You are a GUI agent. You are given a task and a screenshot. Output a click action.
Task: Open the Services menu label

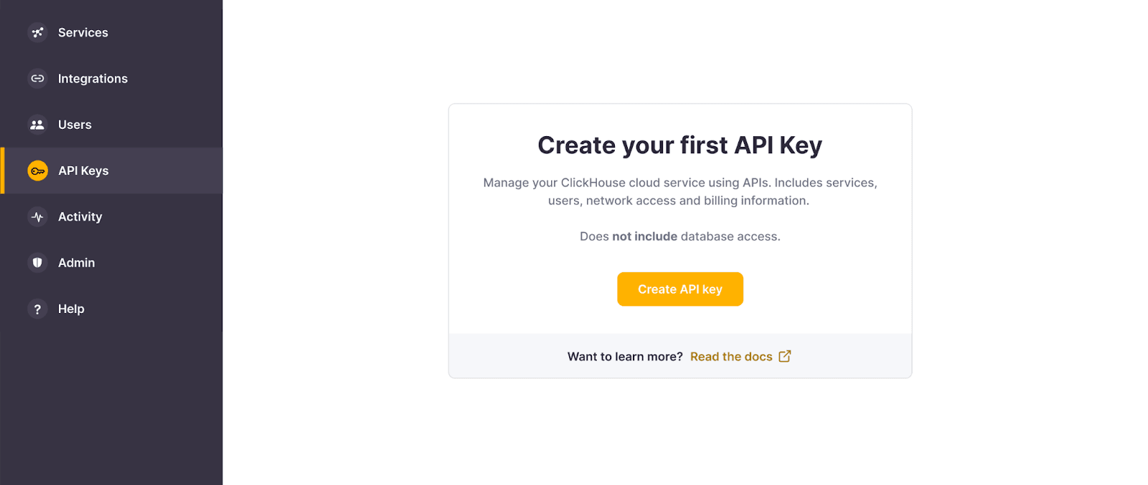[x=83, y=32]
